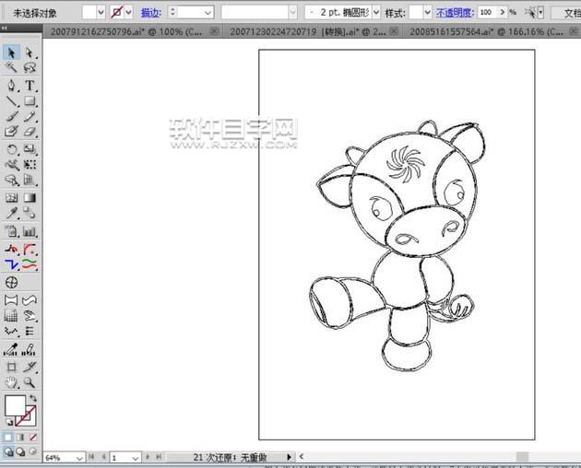The width and height of the screenshot is (581, 468).
Task: Open the brush definition dropdown '2 pt. 椭圆形'
Action: point(376,13)
